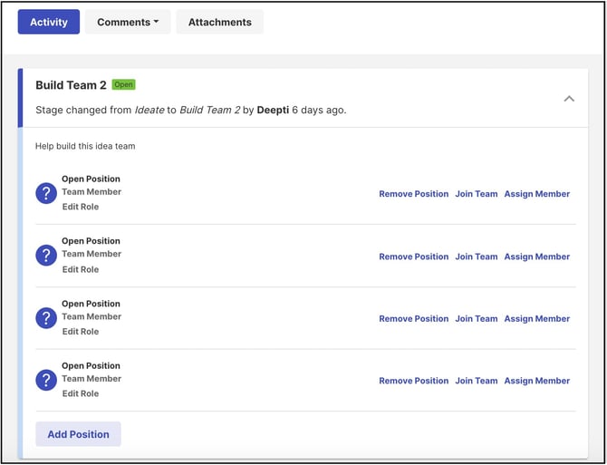Click the third Open Position question mark icon
607x465 pixels.
coord(46,318)
